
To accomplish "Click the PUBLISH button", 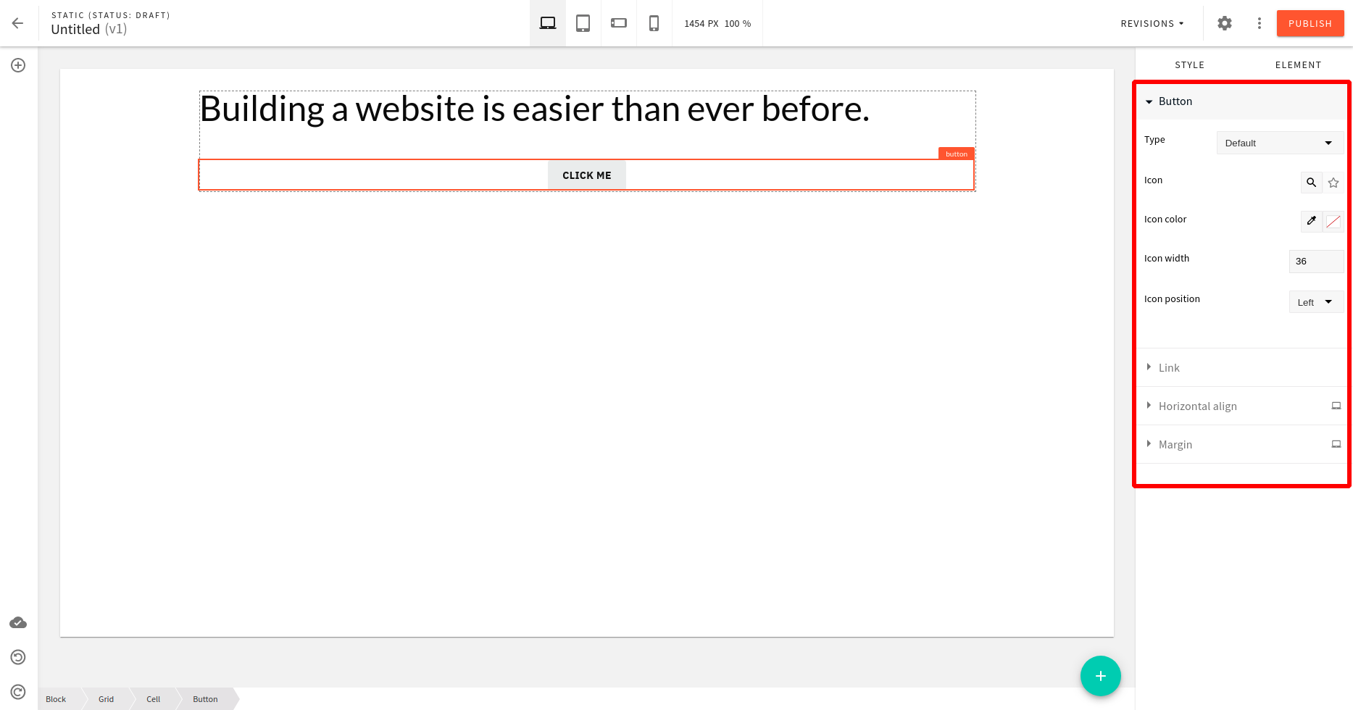I will 1310,22.
